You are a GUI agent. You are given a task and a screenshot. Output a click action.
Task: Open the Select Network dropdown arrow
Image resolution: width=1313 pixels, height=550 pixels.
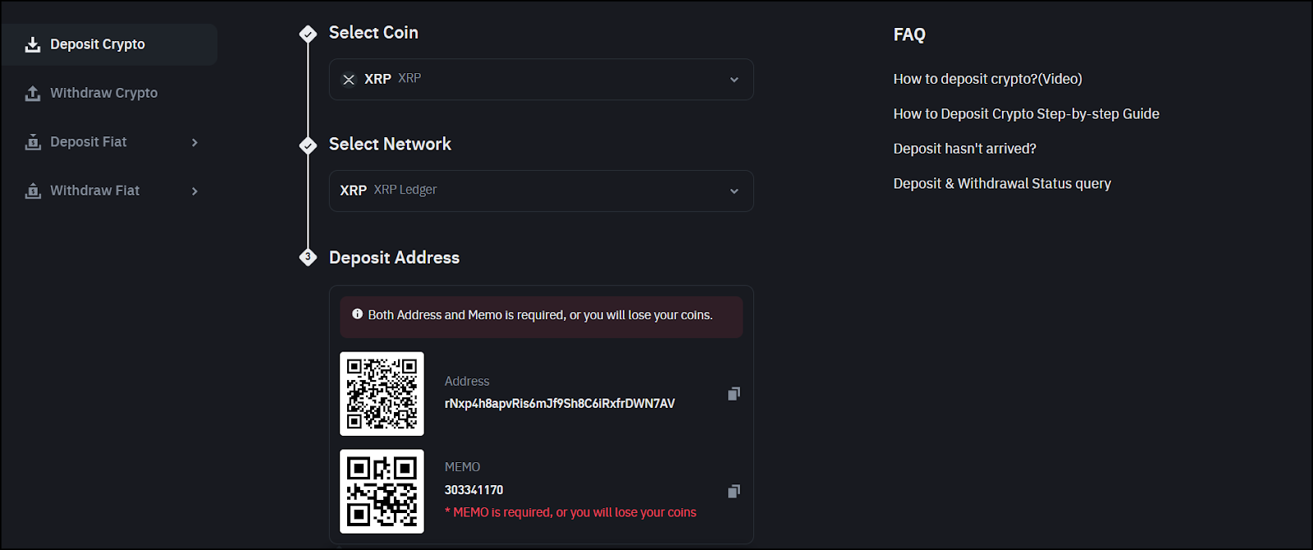click(734, 191)
